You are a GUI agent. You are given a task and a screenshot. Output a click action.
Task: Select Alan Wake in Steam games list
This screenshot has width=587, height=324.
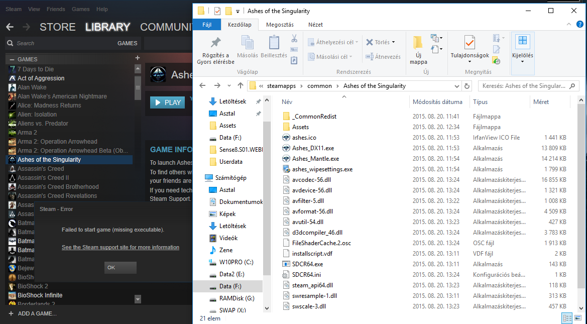pos(32,87)
